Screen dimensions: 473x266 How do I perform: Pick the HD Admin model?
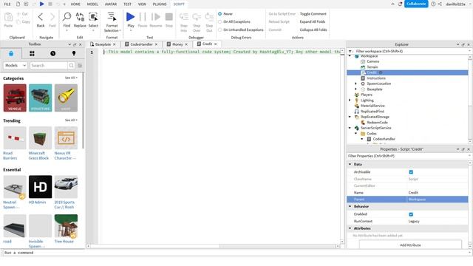point(41,187)
